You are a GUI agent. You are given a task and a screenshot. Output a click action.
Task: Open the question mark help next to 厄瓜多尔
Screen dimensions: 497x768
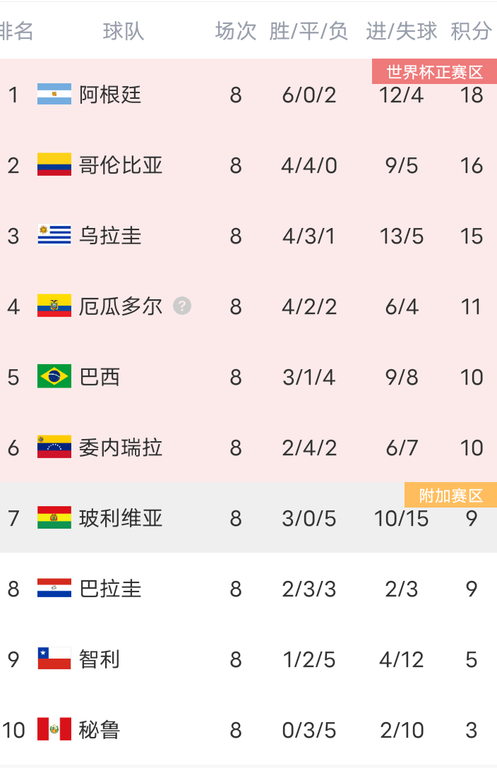click(x=182, y=306)
